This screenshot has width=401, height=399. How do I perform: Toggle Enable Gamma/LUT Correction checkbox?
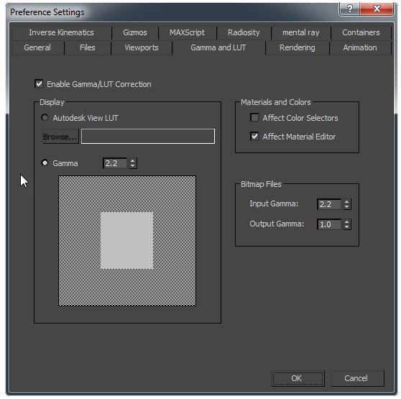click(39, 83)
